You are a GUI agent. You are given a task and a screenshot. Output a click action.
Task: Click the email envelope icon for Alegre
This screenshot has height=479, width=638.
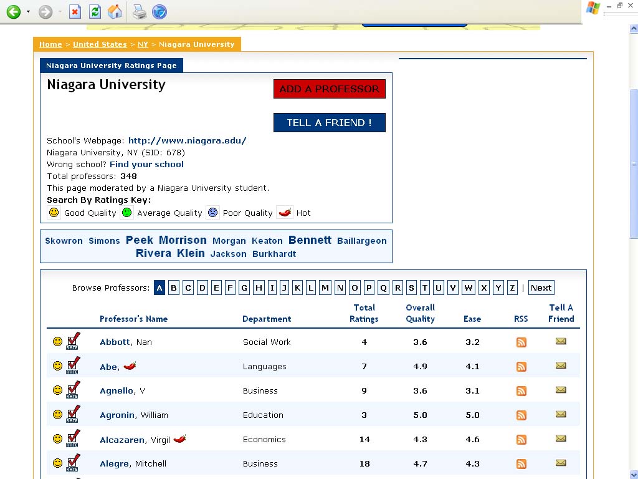(561, 463)
